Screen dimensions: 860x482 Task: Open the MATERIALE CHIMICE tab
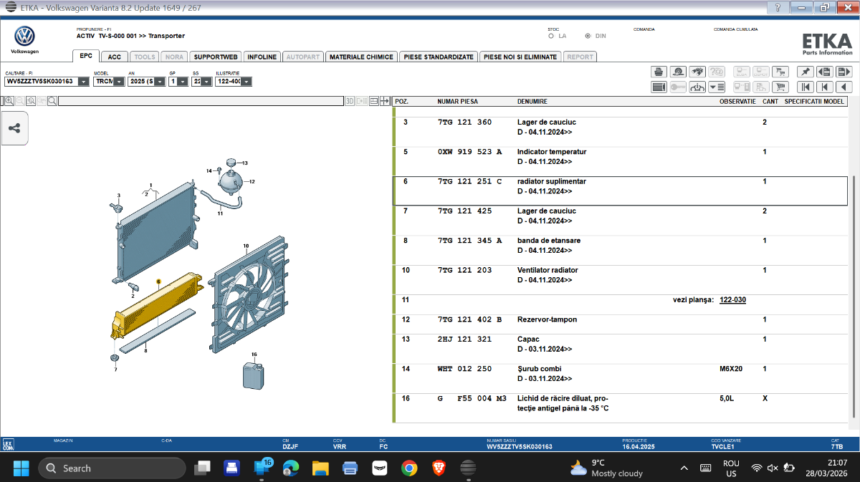(361, 57)
